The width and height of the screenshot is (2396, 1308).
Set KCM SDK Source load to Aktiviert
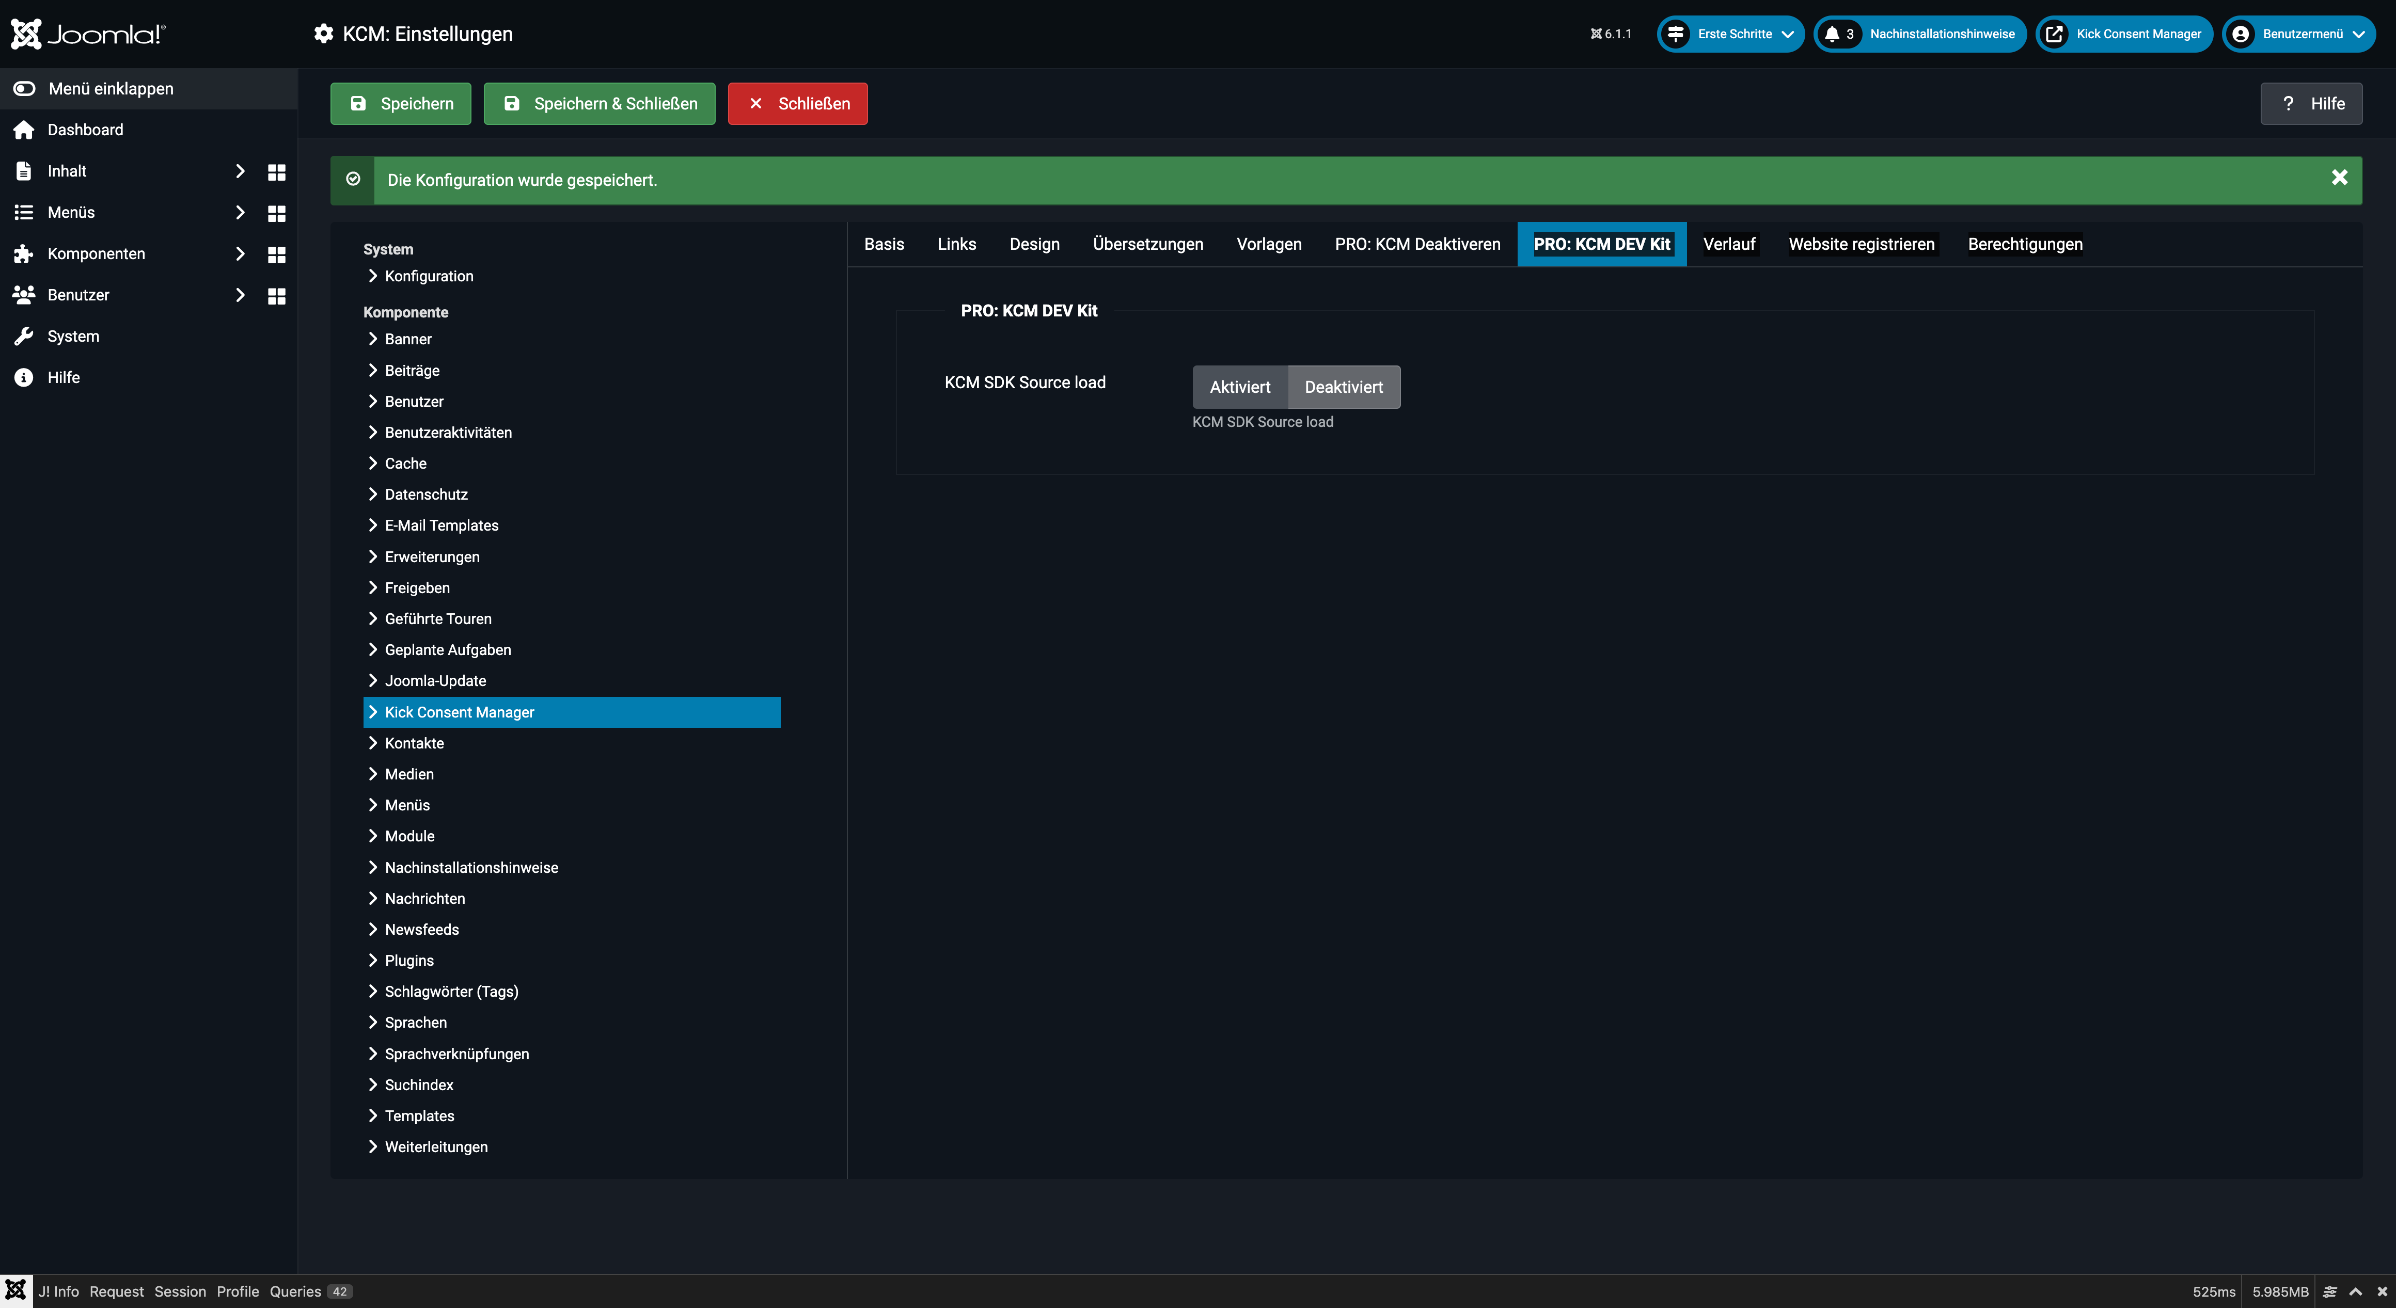[1240, 387]
